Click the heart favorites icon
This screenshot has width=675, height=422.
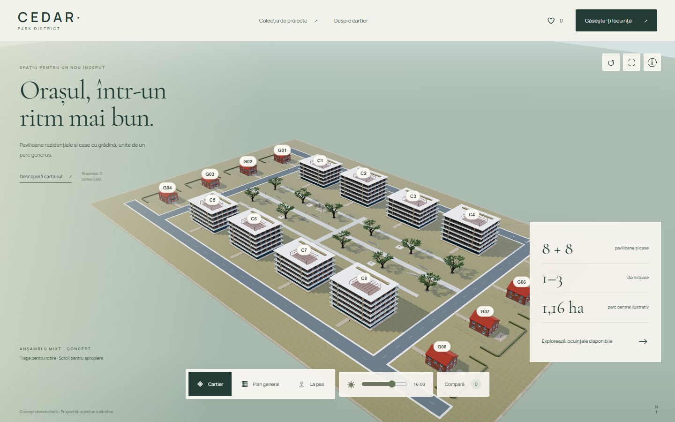[x=551, y=21]
